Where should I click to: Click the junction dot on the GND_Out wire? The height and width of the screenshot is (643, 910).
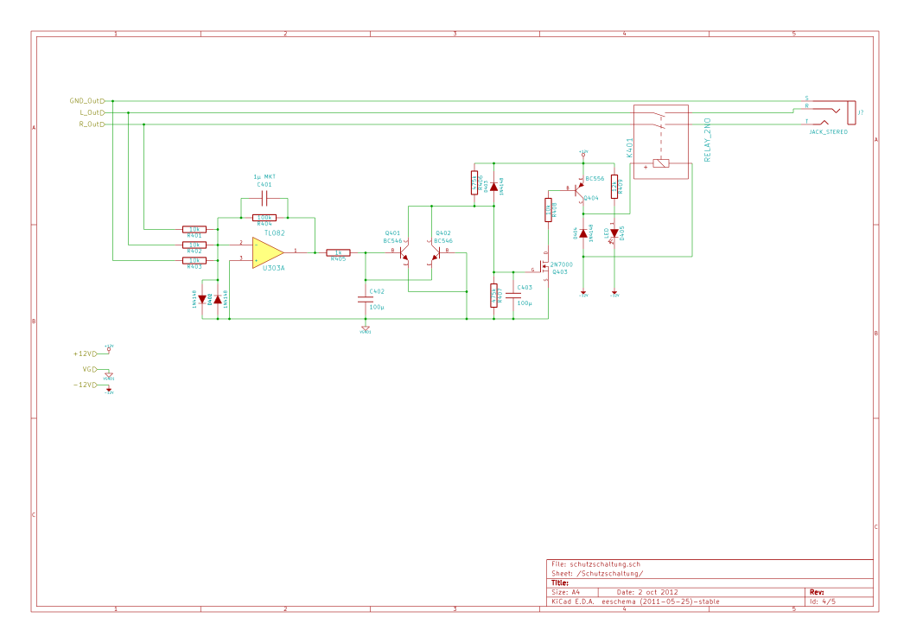(112, 101)
